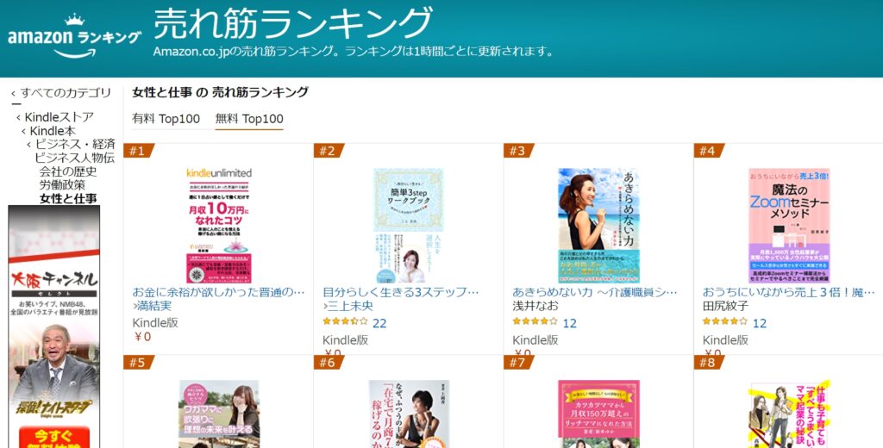Click the star rating of rank #3 book

[535, 322]
